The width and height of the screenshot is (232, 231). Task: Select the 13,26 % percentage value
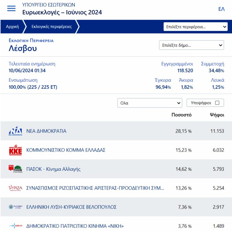184,188
